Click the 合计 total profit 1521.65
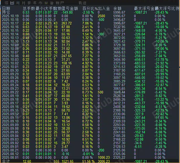Viewport: 180px width, 163px height. [67, 161]
